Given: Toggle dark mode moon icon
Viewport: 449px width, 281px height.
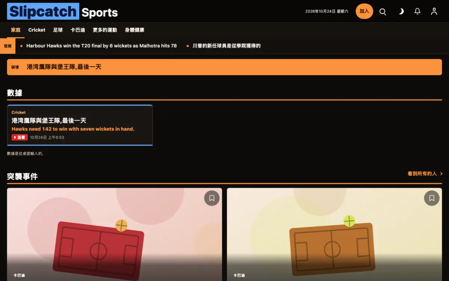Looking at the screenshot, I should [400, 12].
